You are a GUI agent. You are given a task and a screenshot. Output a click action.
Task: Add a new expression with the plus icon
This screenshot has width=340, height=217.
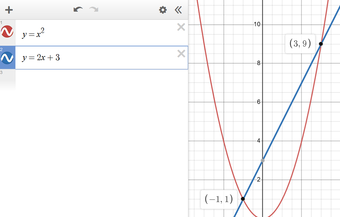click(x=9, y=10)
